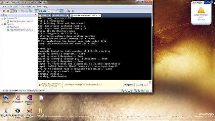The image size is (215, 121).
Task: Select Red Hat Enterprise Linux 5_3 under Powered On
Action: [x=21, y=21]
